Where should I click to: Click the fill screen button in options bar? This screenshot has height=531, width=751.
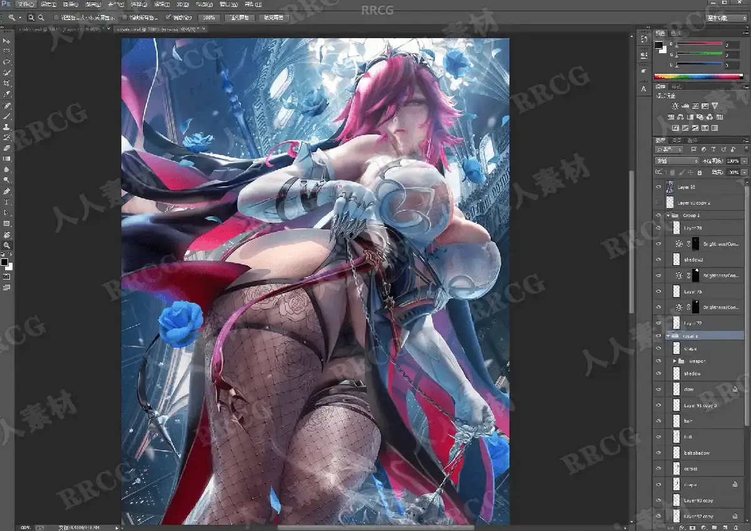coord(274,18)
